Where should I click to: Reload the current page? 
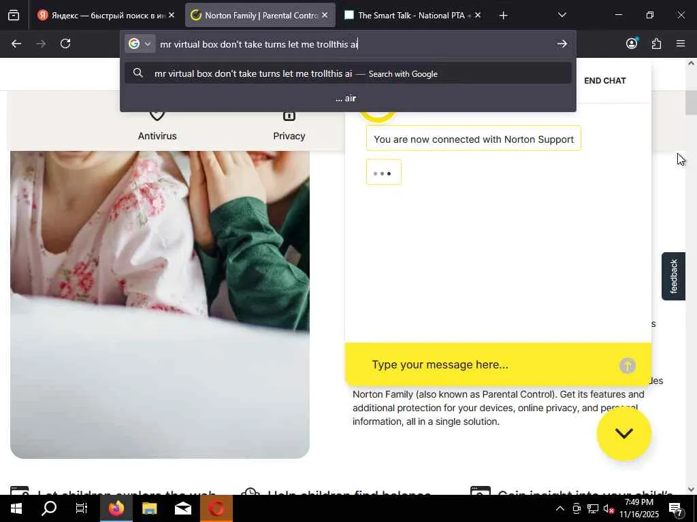click(65, 43)
